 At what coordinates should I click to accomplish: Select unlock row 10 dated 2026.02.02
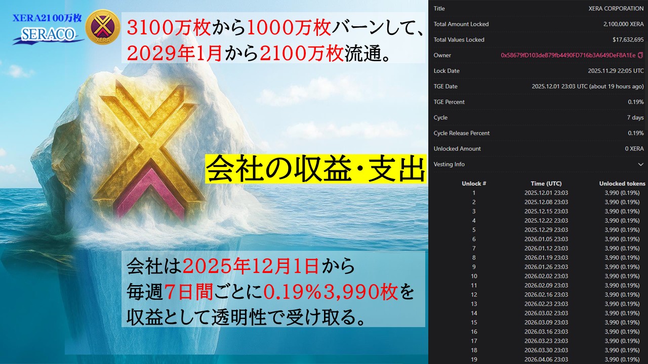click(x=546, y=276)
